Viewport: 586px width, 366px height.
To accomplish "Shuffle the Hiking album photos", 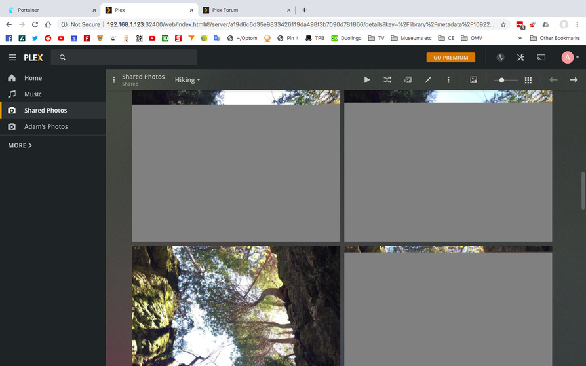I will point(387,79).
